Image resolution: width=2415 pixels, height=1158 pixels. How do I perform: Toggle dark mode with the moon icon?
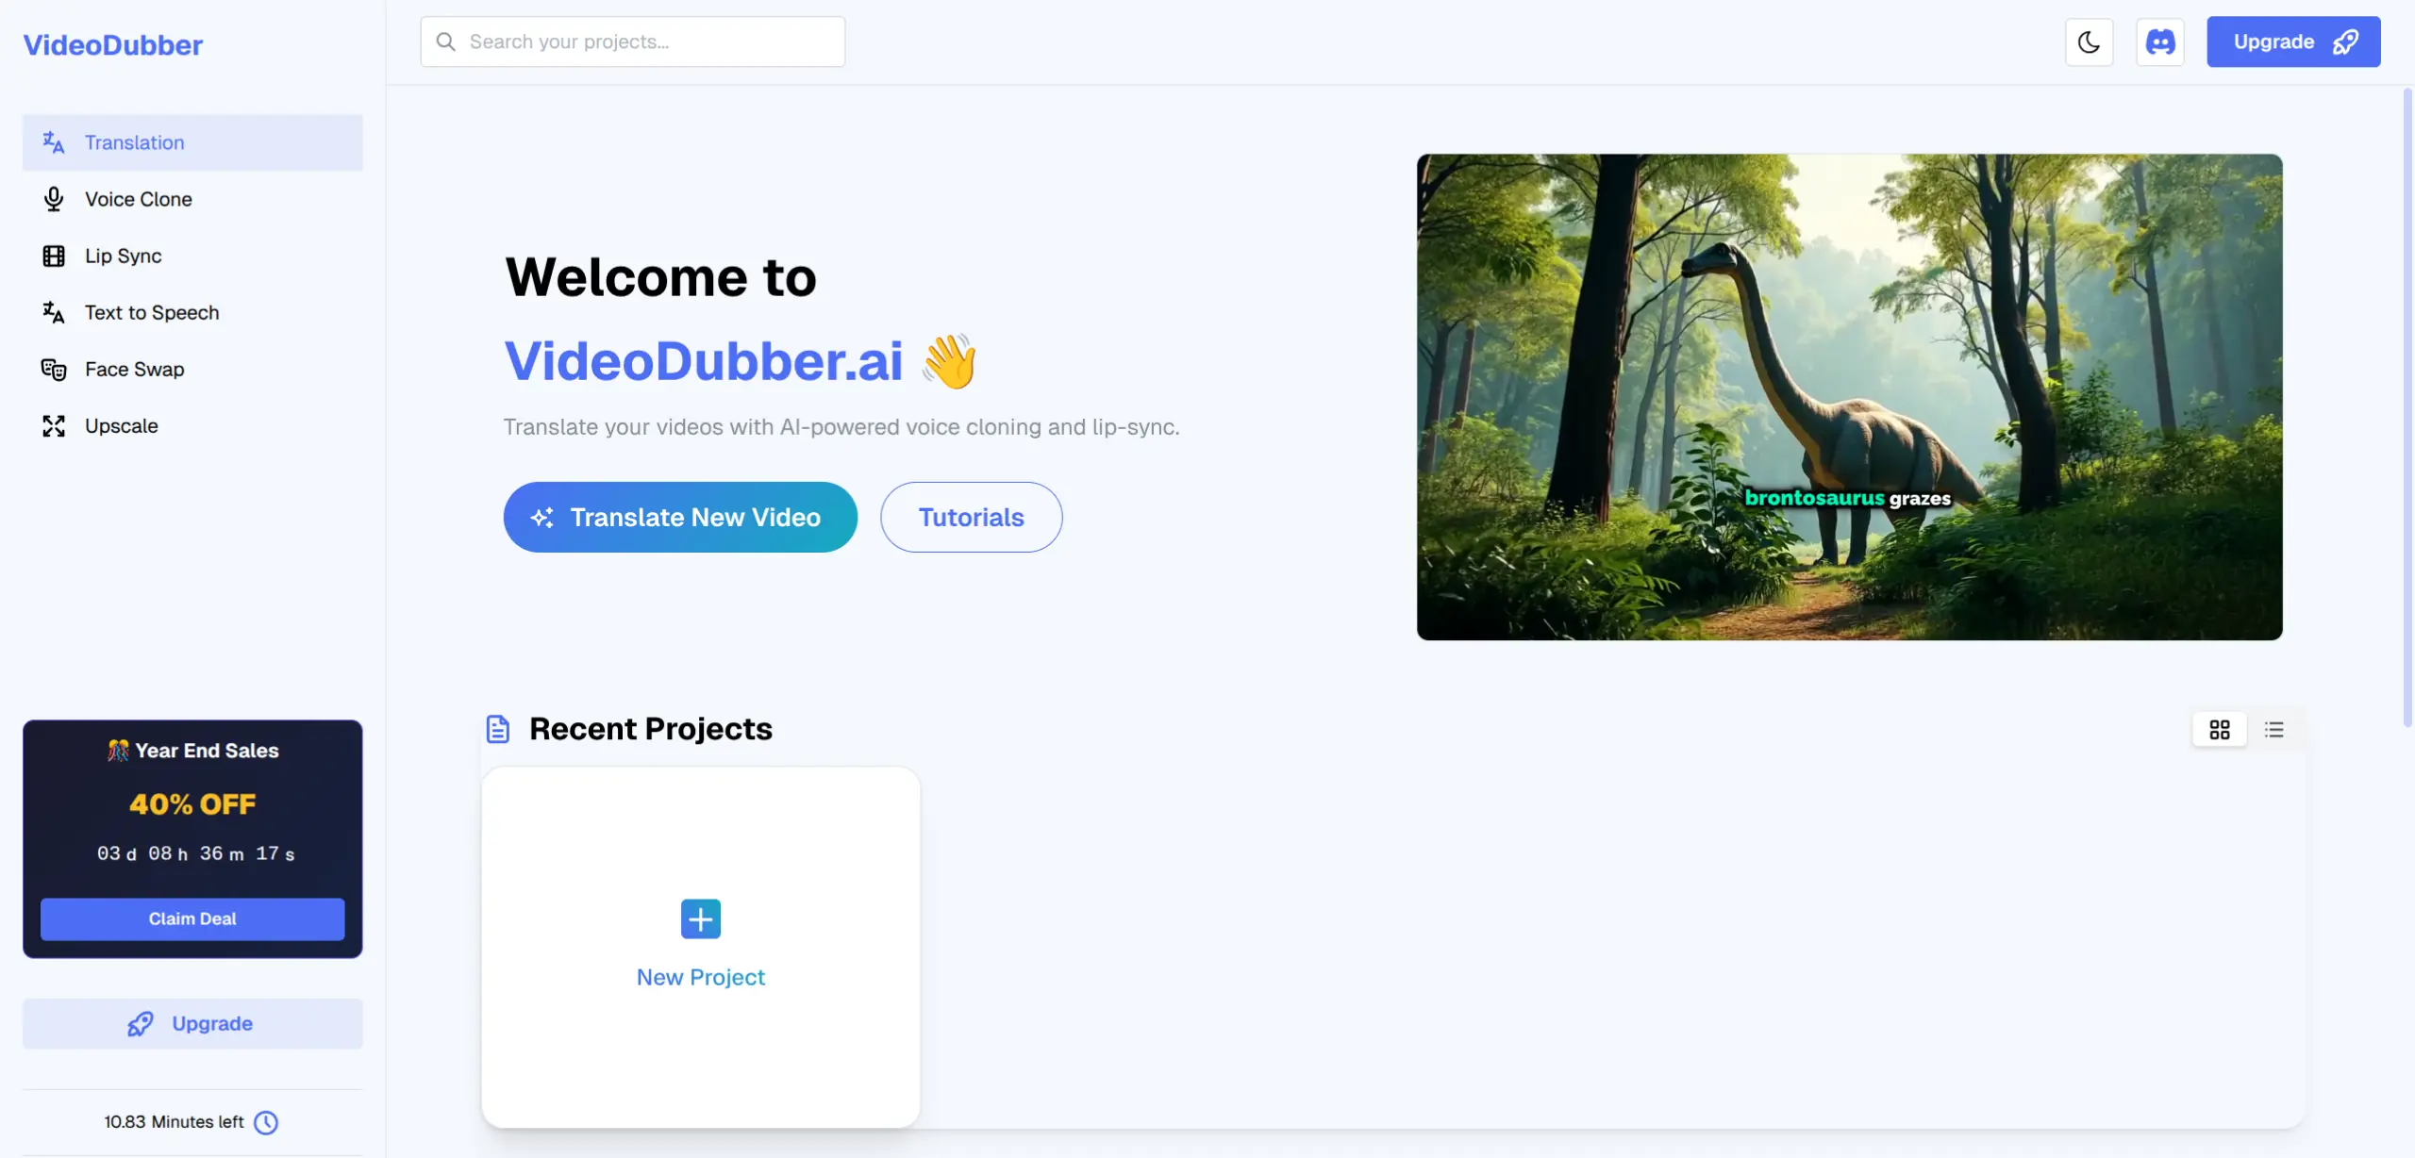tap(2089, 41)
